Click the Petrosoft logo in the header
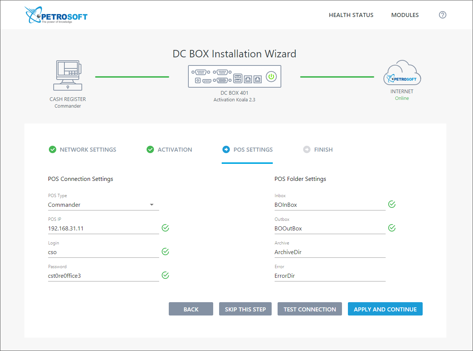 pos(56,15)
